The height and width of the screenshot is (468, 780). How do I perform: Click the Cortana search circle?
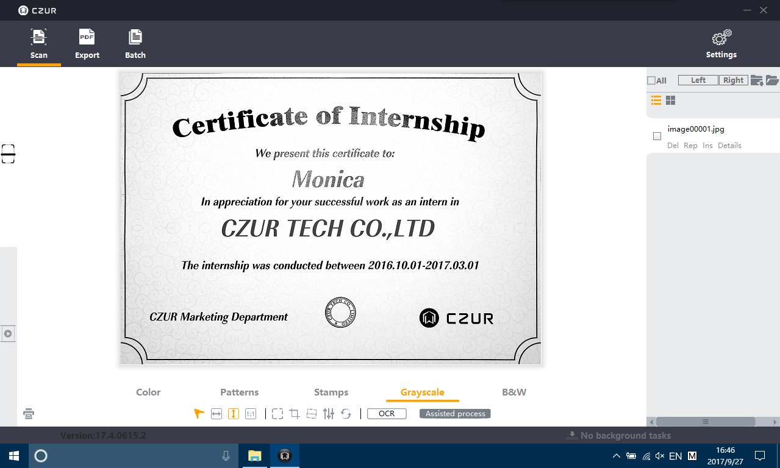tap(41, 456)
